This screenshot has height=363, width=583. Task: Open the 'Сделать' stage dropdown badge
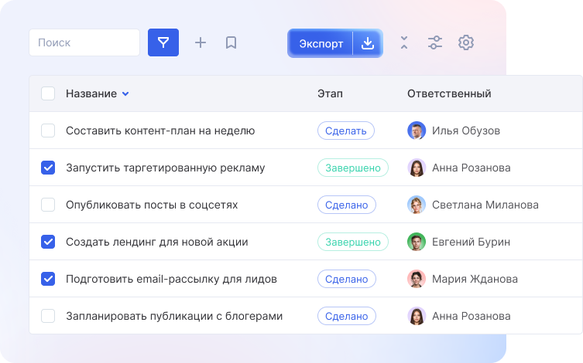click(345, 131)
